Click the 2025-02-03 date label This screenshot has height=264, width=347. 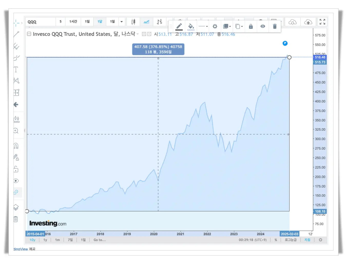pos(290,234)
